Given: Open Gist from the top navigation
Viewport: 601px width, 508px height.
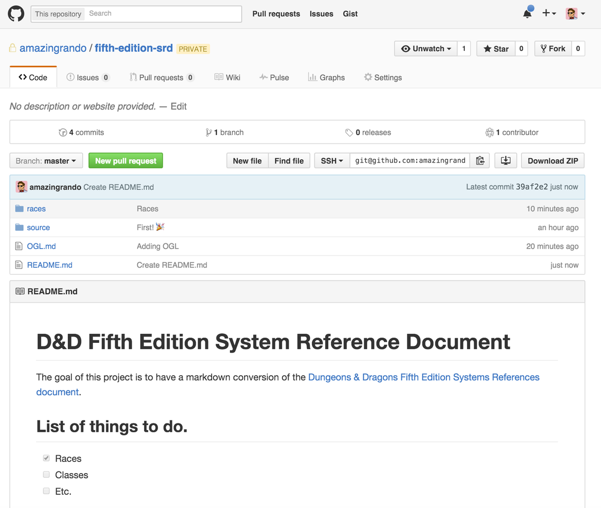Looking at the screenshot, I should coord(351,14).
